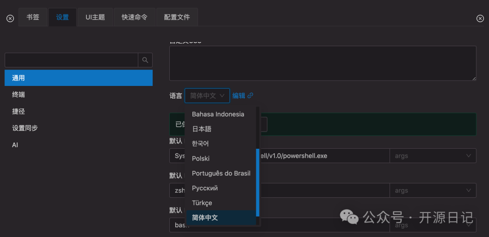Choose 日本語 from the language list
The image size is (489, 237).
(202, 129)
